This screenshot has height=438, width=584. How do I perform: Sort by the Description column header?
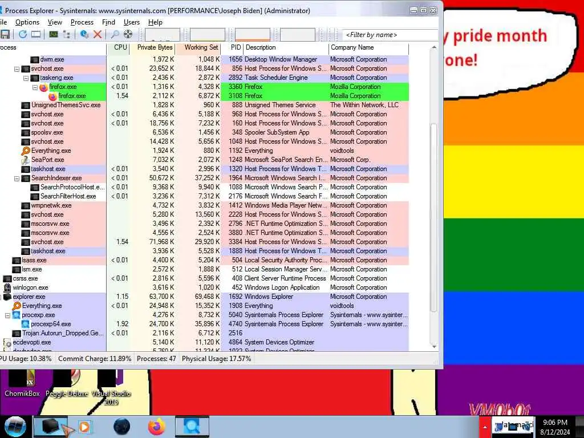(x=286, y=48)
